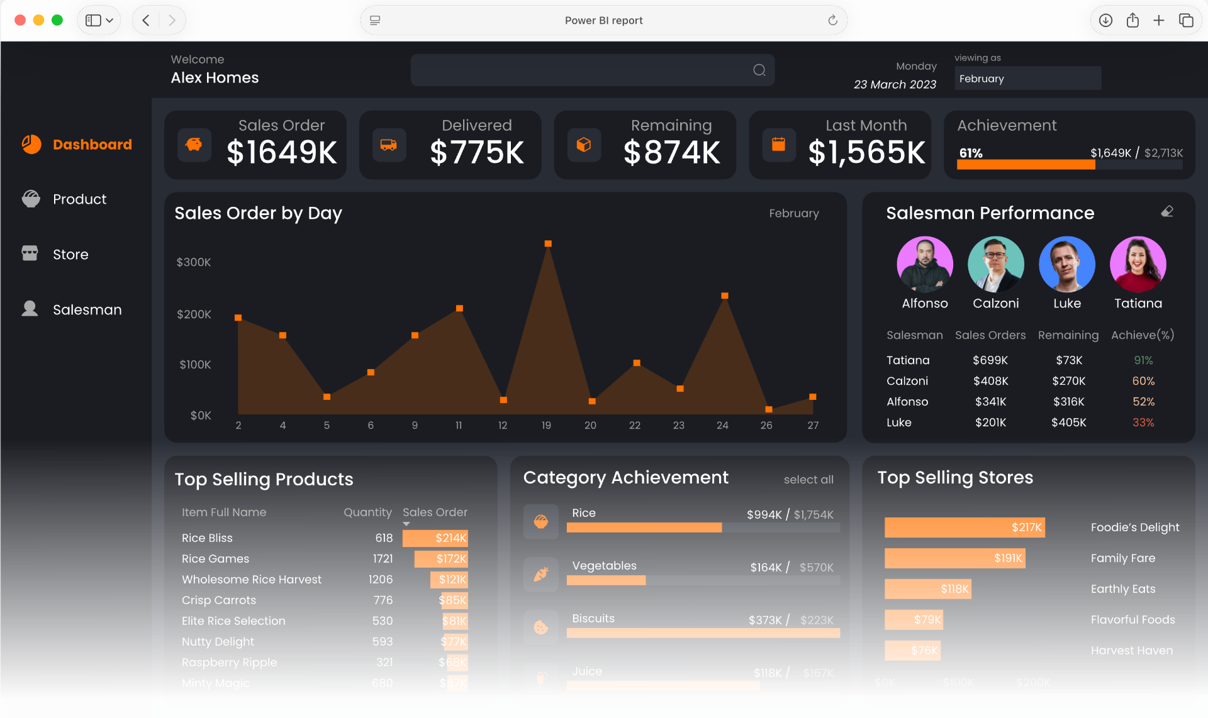Switch to Dashboard menu item
This screenshot has width=1208, height=718.
(x=92, y=145)
